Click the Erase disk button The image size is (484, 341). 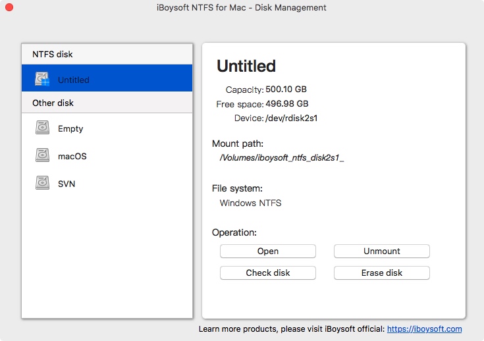click(x=381, y=273)
